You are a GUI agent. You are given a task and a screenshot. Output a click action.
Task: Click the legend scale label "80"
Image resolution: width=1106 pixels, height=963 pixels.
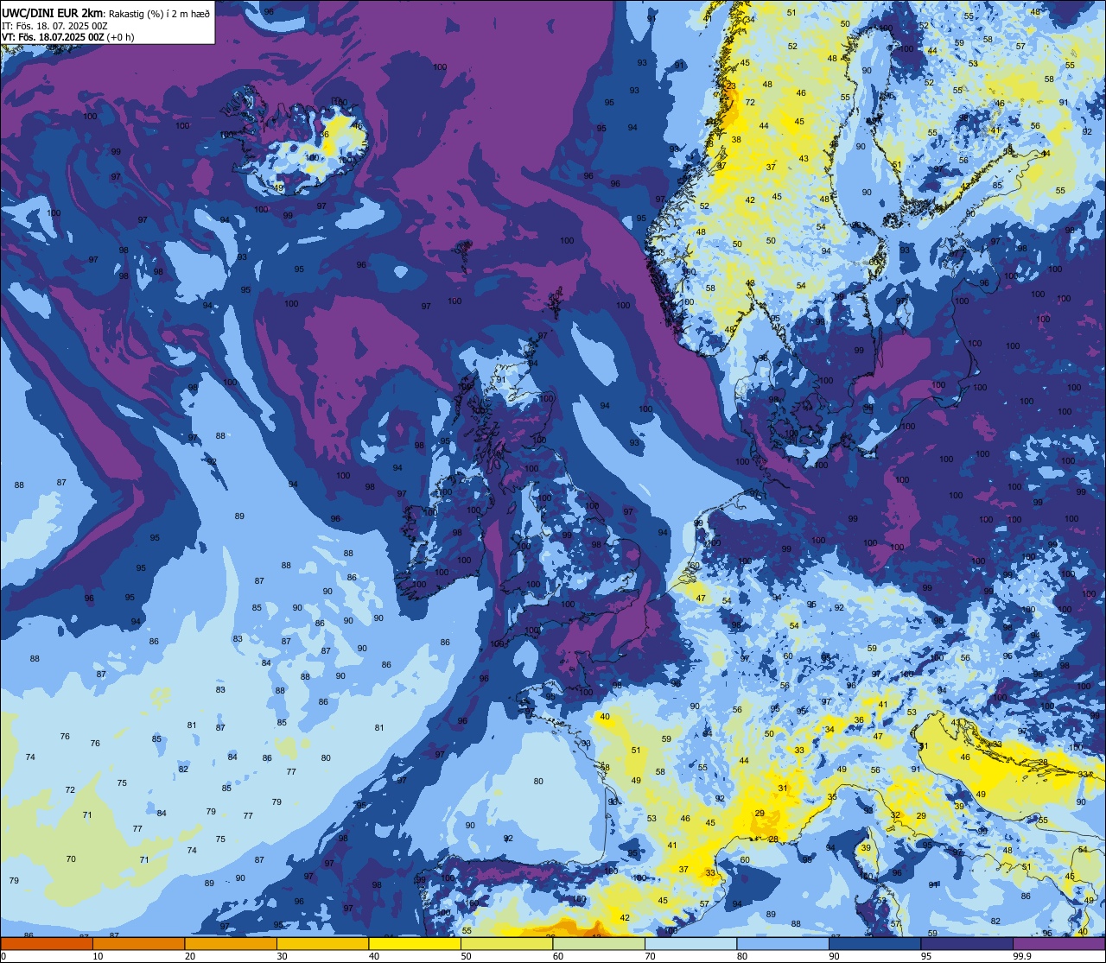tap(742, 956)
